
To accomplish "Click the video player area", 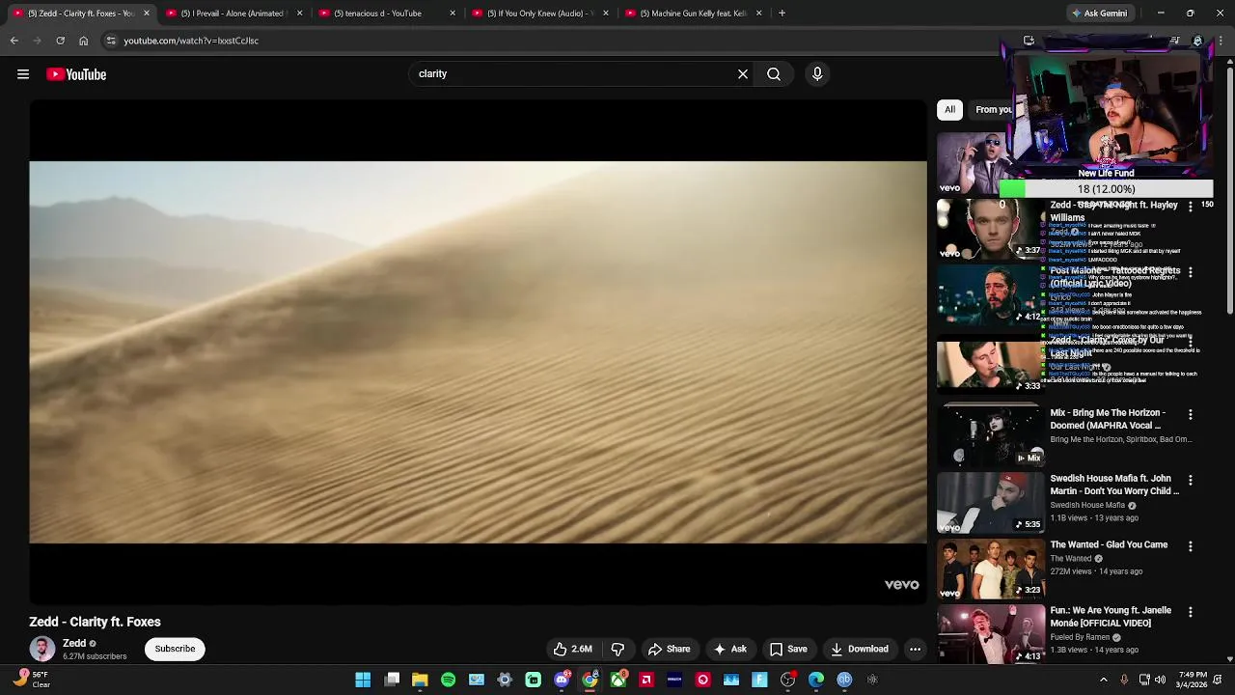I will tap(478, 352).
